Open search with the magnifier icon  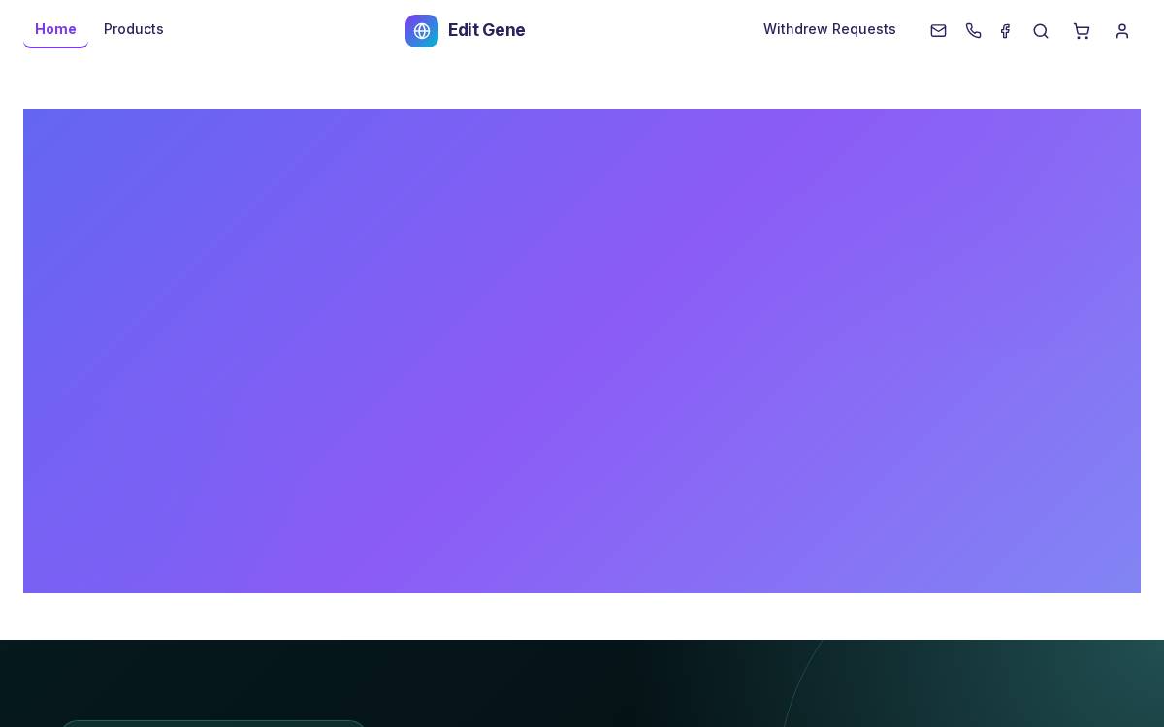[x=1041, y=31]
